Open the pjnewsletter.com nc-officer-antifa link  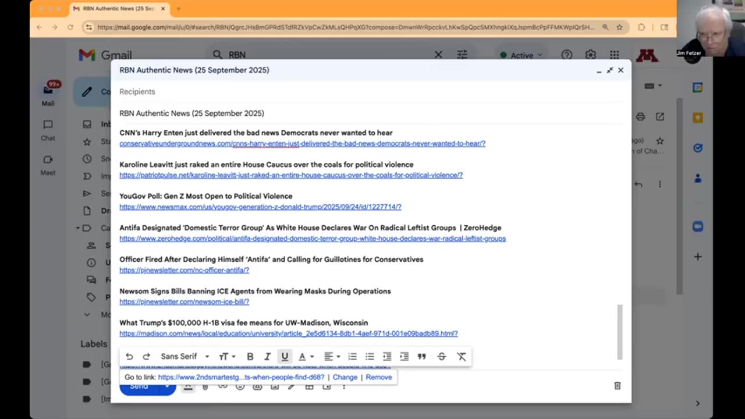coord(184,270)
